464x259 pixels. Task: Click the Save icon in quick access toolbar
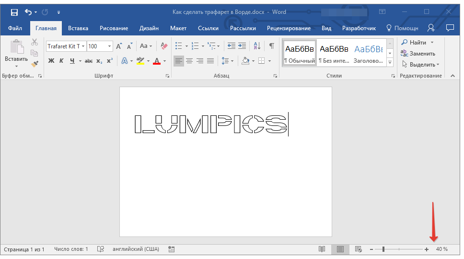tap(14, 12)
